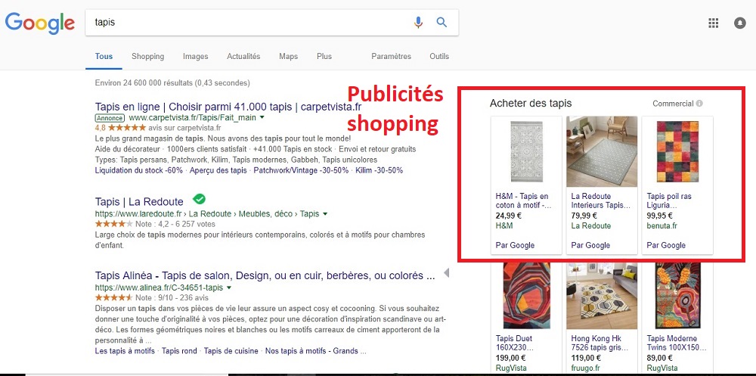Expand the carpetvista.fr URL dropdown arrow

click(262, 118)
